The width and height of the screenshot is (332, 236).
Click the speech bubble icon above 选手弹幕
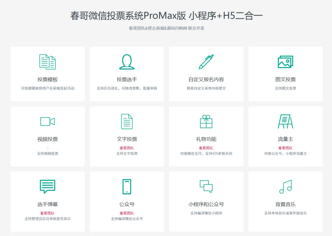tap(47, 187)
